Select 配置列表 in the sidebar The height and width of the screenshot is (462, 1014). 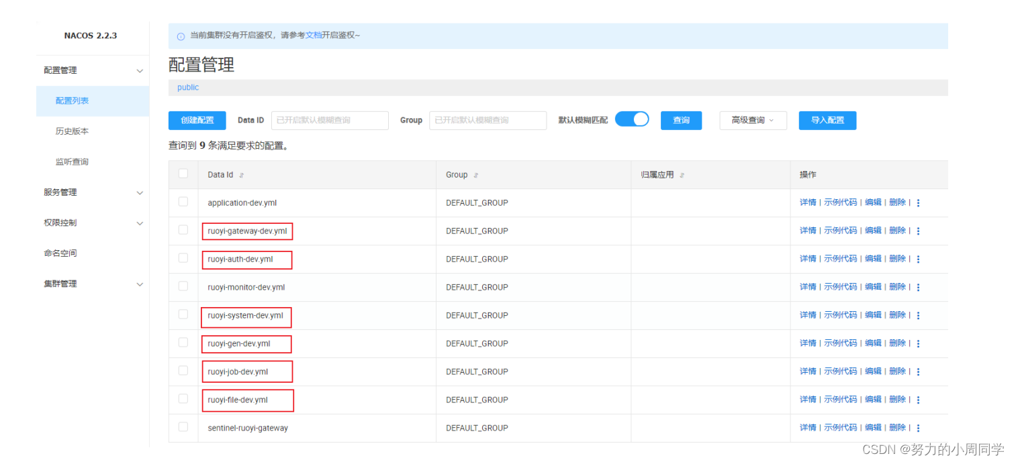pyautogui.click(x=93, y=101)
